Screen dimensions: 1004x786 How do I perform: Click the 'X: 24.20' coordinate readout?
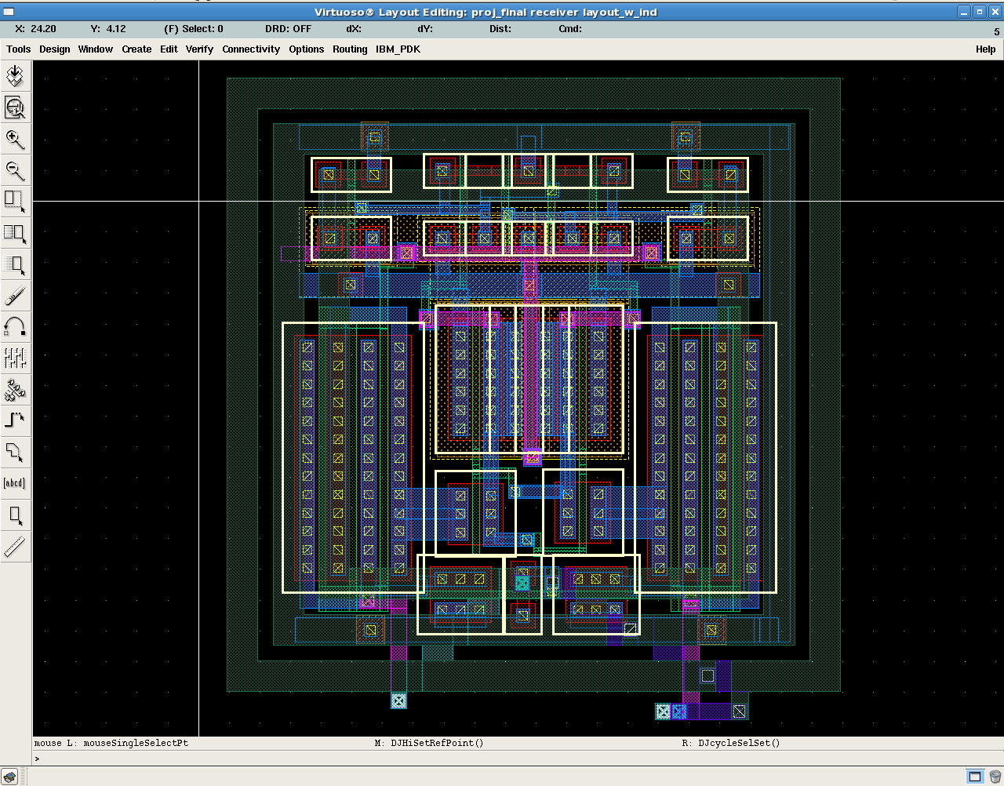(x=35, y=29)
